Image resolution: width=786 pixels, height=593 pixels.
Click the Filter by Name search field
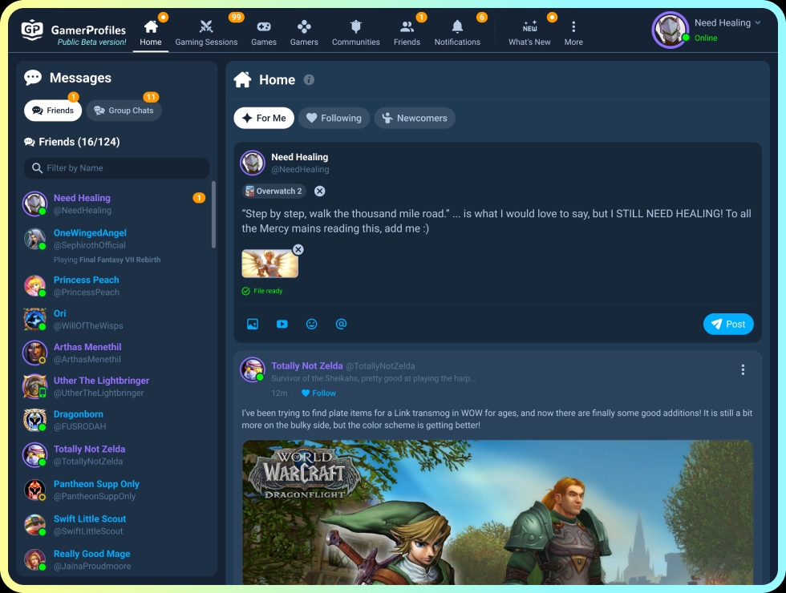point(115,167)
